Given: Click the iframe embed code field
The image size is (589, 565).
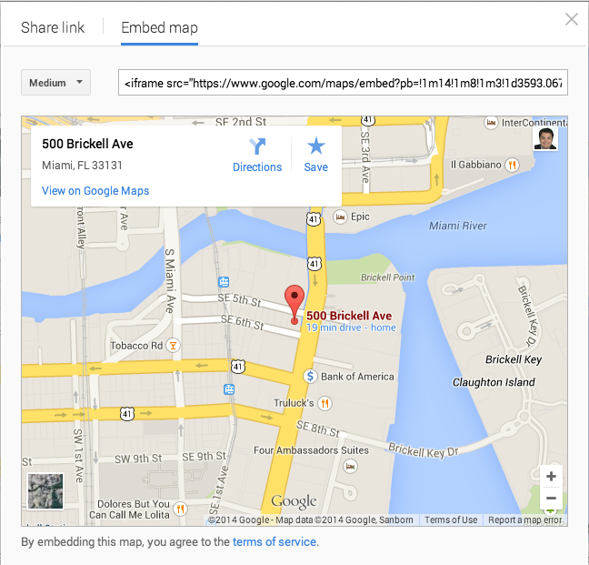Looking at the screenshot, I should click(343, 82).
